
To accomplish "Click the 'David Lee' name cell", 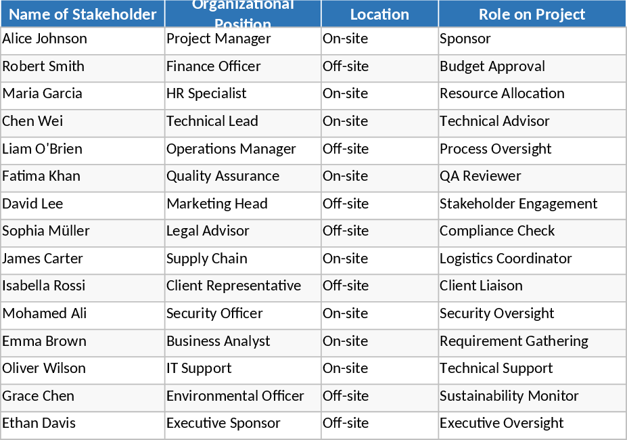I will coord(83,204).
